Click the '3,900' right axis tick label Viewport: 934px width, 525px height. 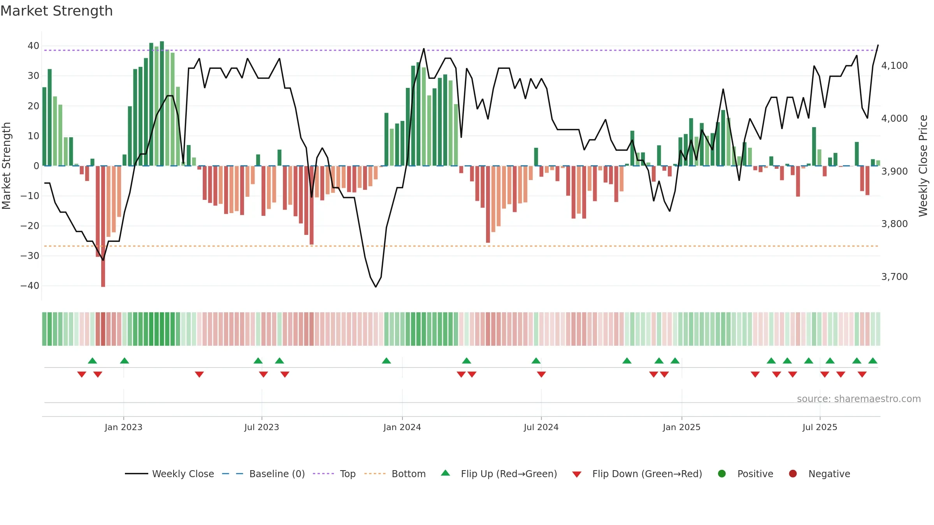pos(894,171)
